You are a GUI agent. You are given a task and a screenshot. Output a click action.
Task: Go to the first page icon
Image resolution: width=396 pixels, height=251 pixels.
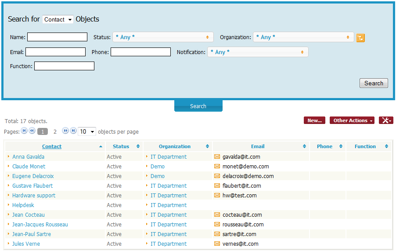24,131
